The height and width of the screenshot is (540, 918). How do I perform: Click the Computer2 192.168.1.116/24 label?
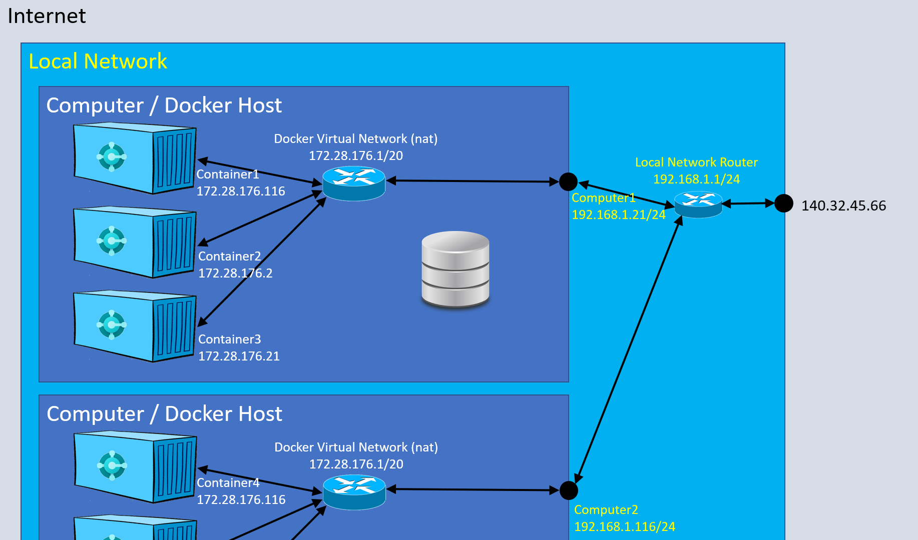624,518
